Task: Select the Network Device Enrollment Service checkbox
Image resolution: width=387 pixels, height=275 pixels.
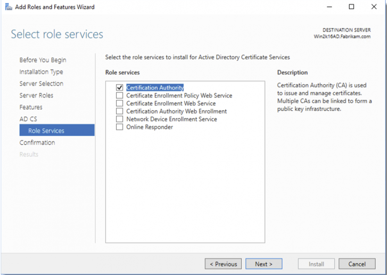Action: point(119,119)
